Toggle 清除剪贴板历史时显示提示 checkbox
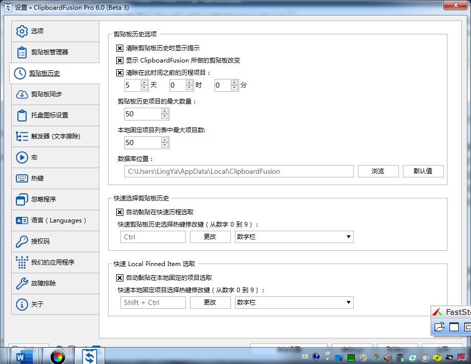Screen dimensions: 471x364 120,48
